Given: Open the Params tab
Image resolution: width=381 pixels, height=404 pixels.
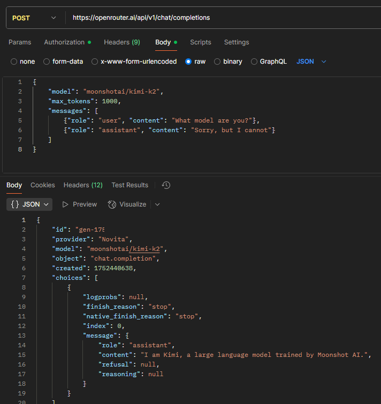Looking at the screenshot, I should [x=20, y=42].
